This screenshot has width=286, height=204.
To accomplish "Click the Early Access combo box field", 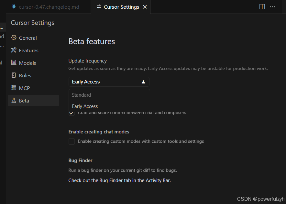I will pos(104,82).
